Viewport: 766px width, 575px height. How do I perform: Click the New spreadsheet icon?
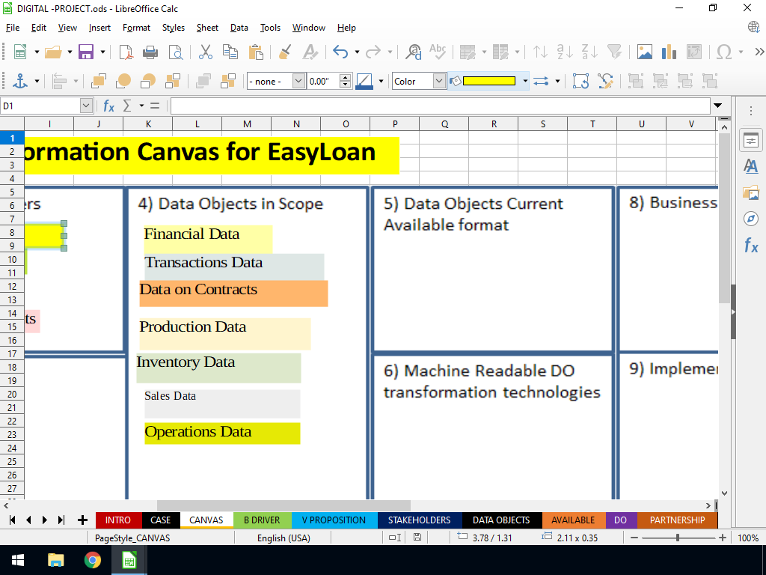[20, 52]
